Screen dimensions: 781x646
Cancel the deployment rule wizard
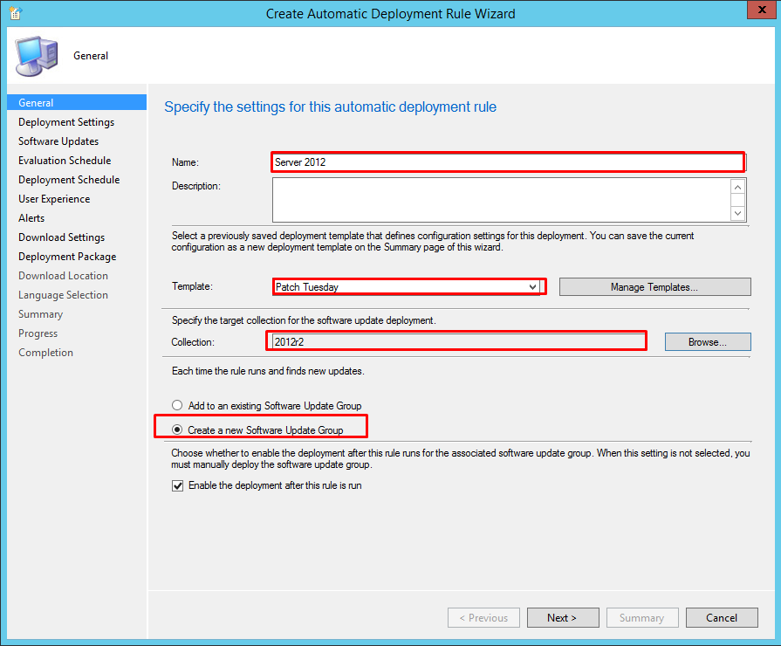point(722,618)
